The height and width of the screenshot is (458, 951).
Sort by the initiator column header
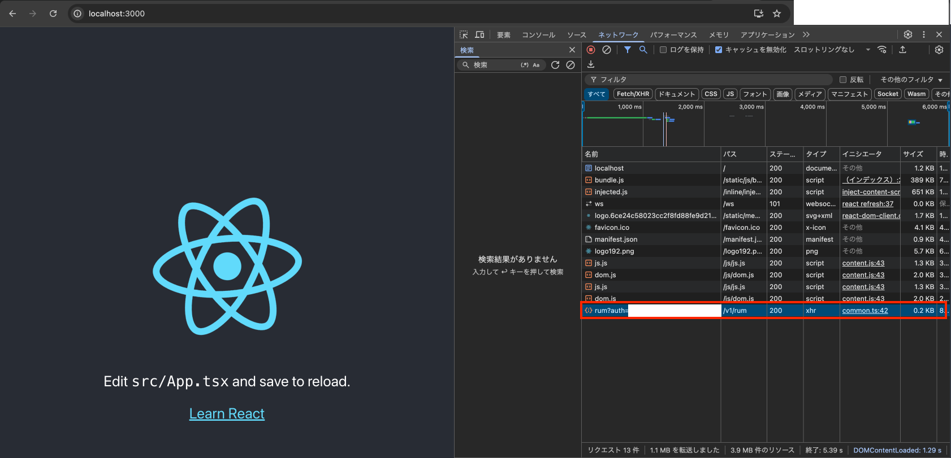point(870,154)
